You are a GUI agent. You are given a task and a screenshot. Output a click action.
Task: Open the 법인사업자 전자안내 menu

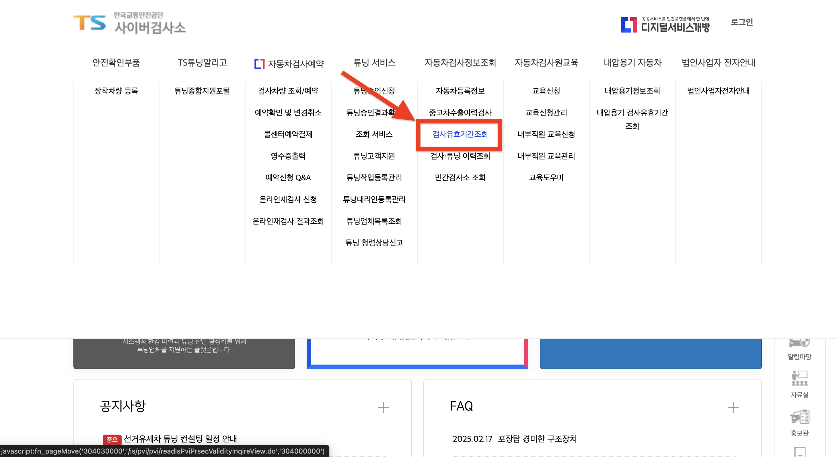click(x=719, y=63)
